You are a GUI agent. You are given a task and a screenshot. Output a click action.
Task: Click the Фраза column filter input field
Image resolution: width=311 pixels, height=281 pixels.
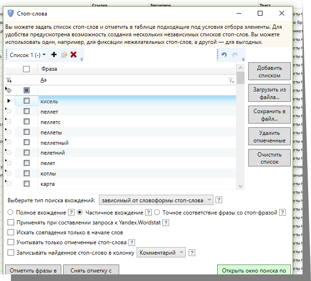tap(137, 80)
